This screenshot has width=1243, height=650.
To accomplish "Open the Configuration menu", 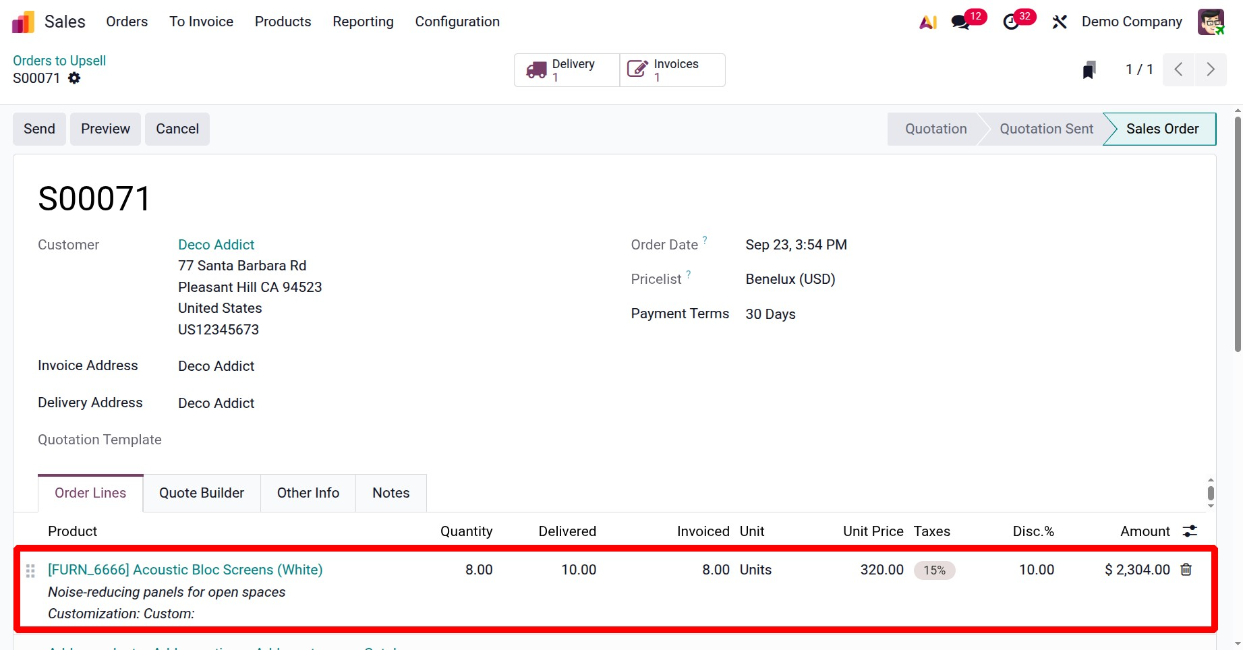I will 457,22.
